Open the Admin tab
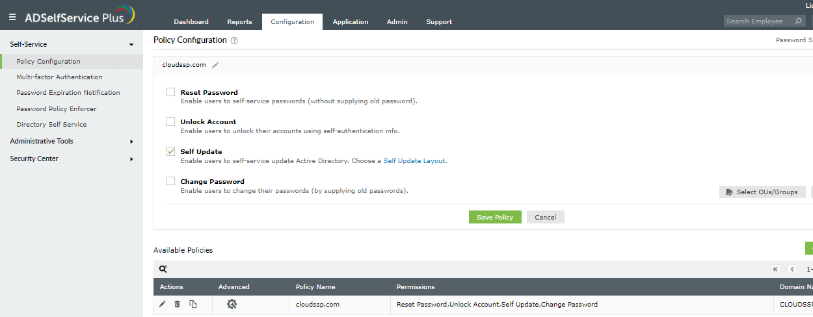The width and height of the screenshot is (813, 317). coord(397,21)
